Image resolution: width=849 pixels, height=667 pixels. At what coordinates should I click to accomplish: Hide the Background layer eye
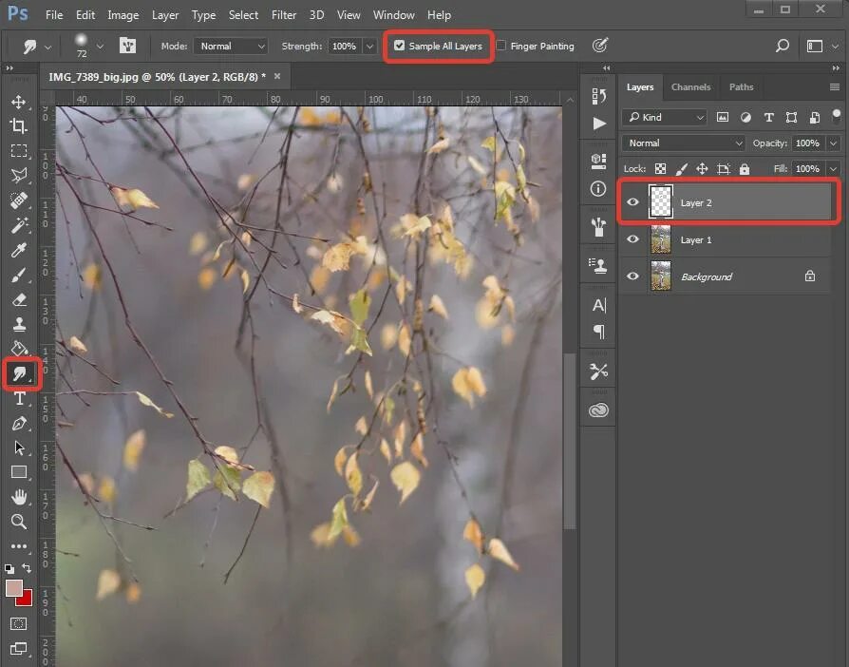click(x=632, y=276)
